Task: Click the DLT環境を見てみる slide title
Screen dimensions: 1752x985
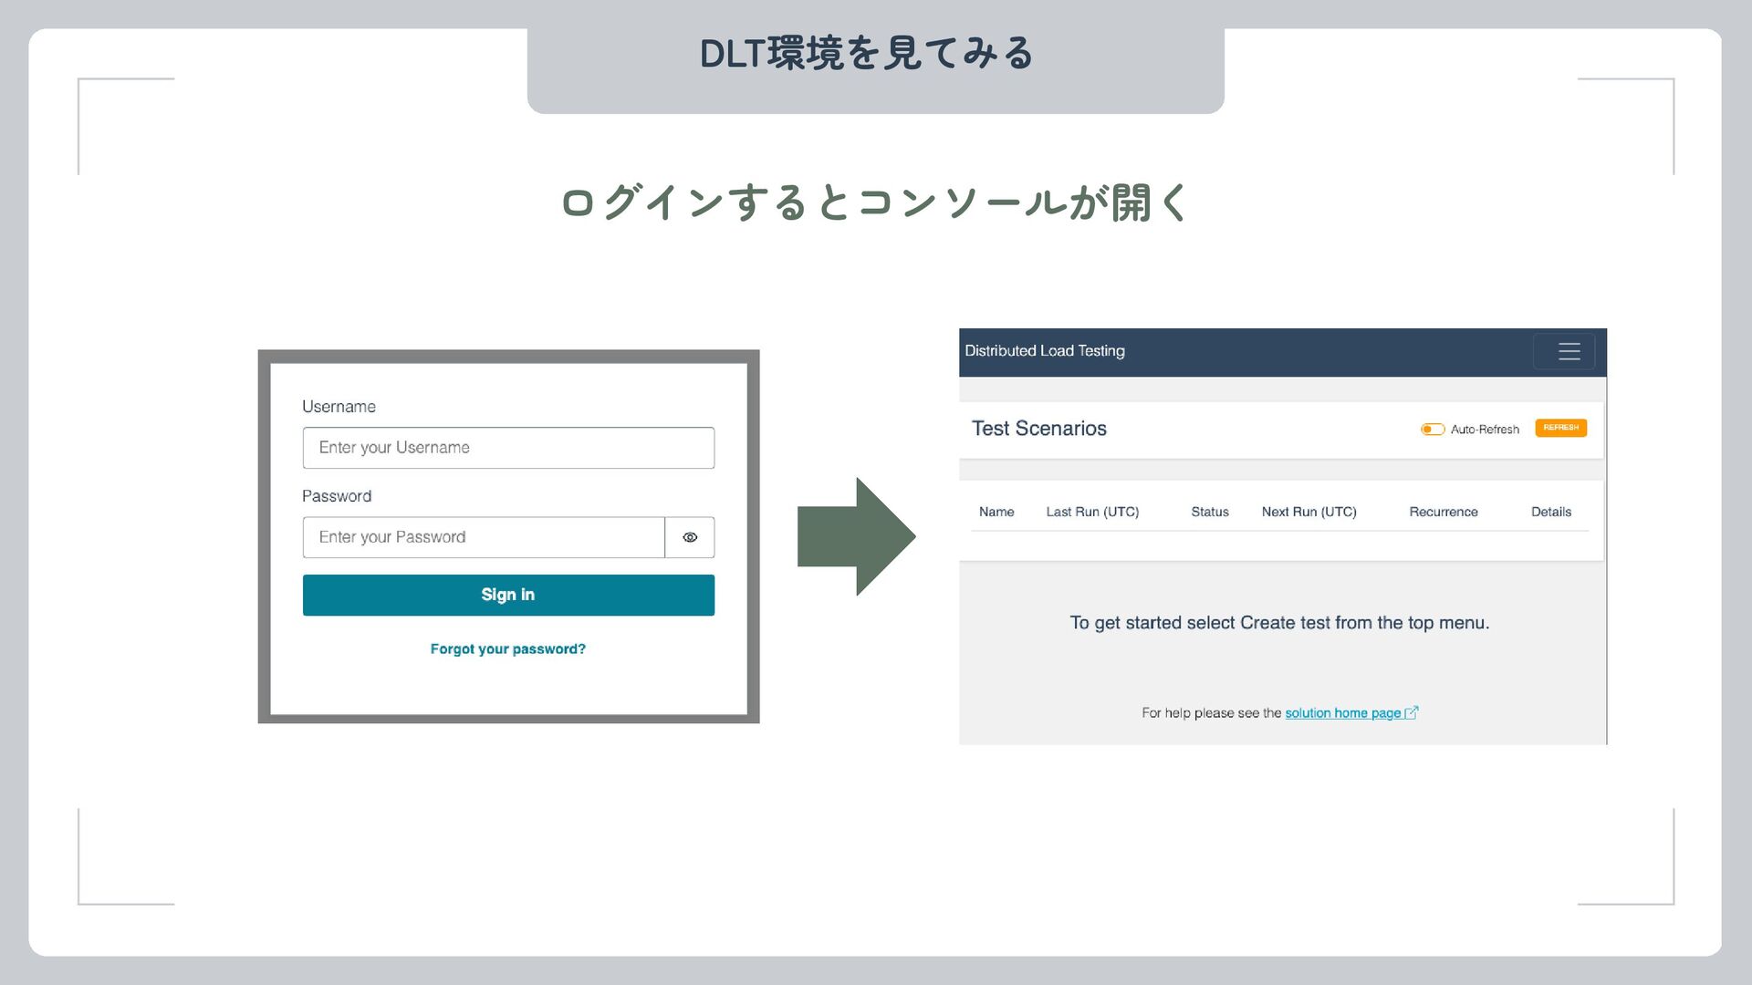Action: click(x=866, y=54)
